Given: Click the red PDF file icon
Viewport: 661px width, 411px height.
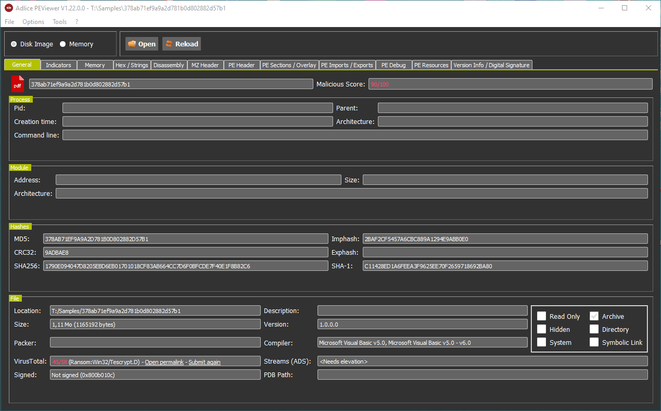Looking at the screenshot, I should click(18, 84).
